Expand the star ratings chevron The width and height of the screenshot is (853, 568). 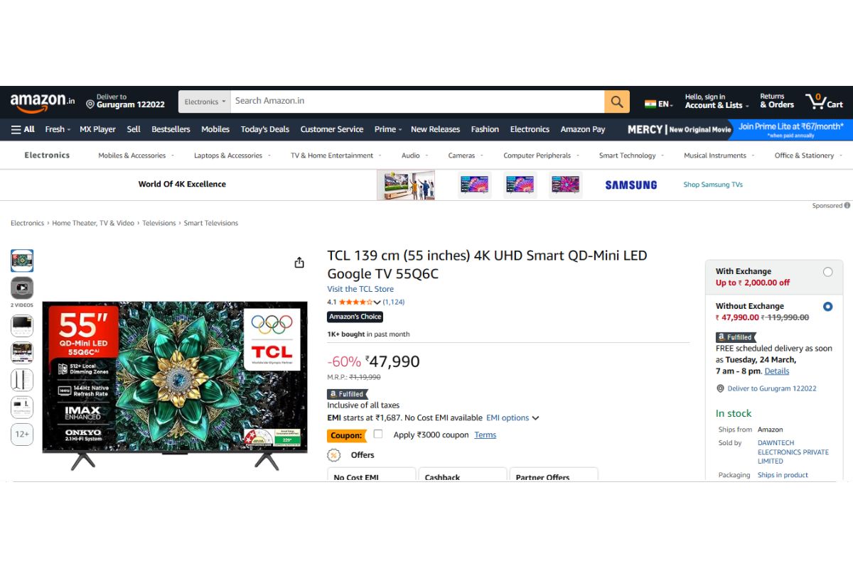click(x=377, y=302)
